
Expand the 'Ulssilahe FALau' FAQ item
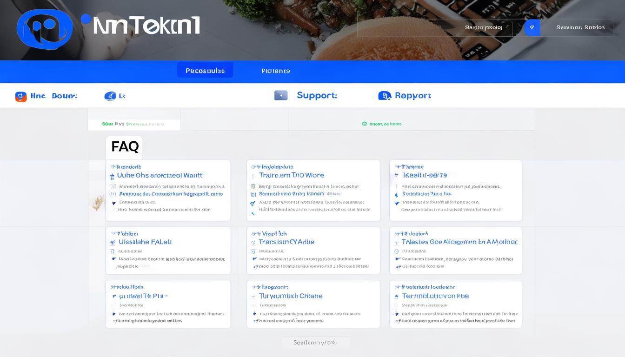pos(145,242)
